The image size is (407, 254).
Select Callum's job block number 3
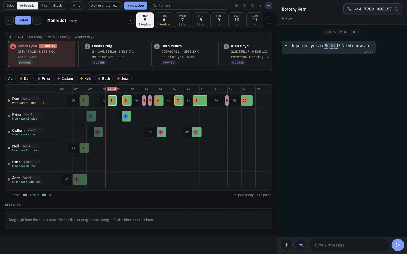pyautogui.click(x=197, y=132)
